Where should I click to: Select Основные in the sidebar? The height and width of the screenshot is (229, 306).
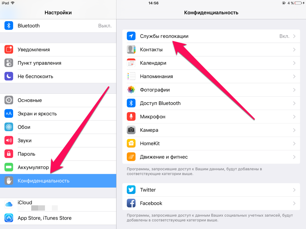click(x=58, y=100)
